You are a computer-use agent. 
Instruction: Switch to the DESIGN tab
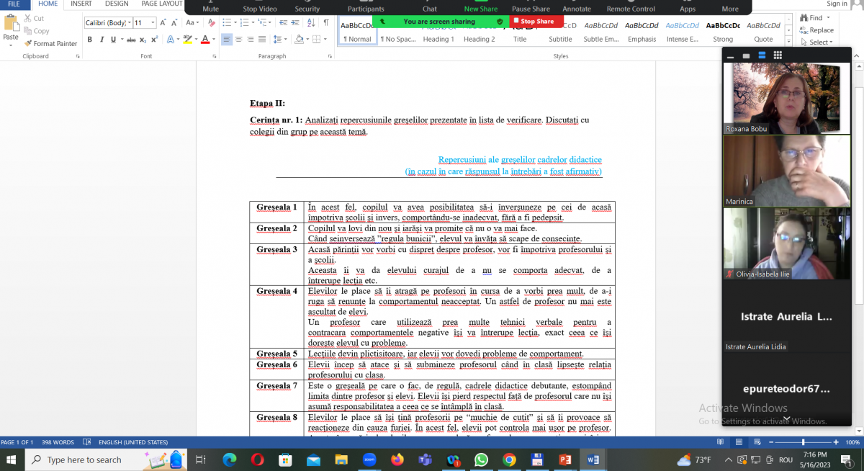[x=117, y=4]
